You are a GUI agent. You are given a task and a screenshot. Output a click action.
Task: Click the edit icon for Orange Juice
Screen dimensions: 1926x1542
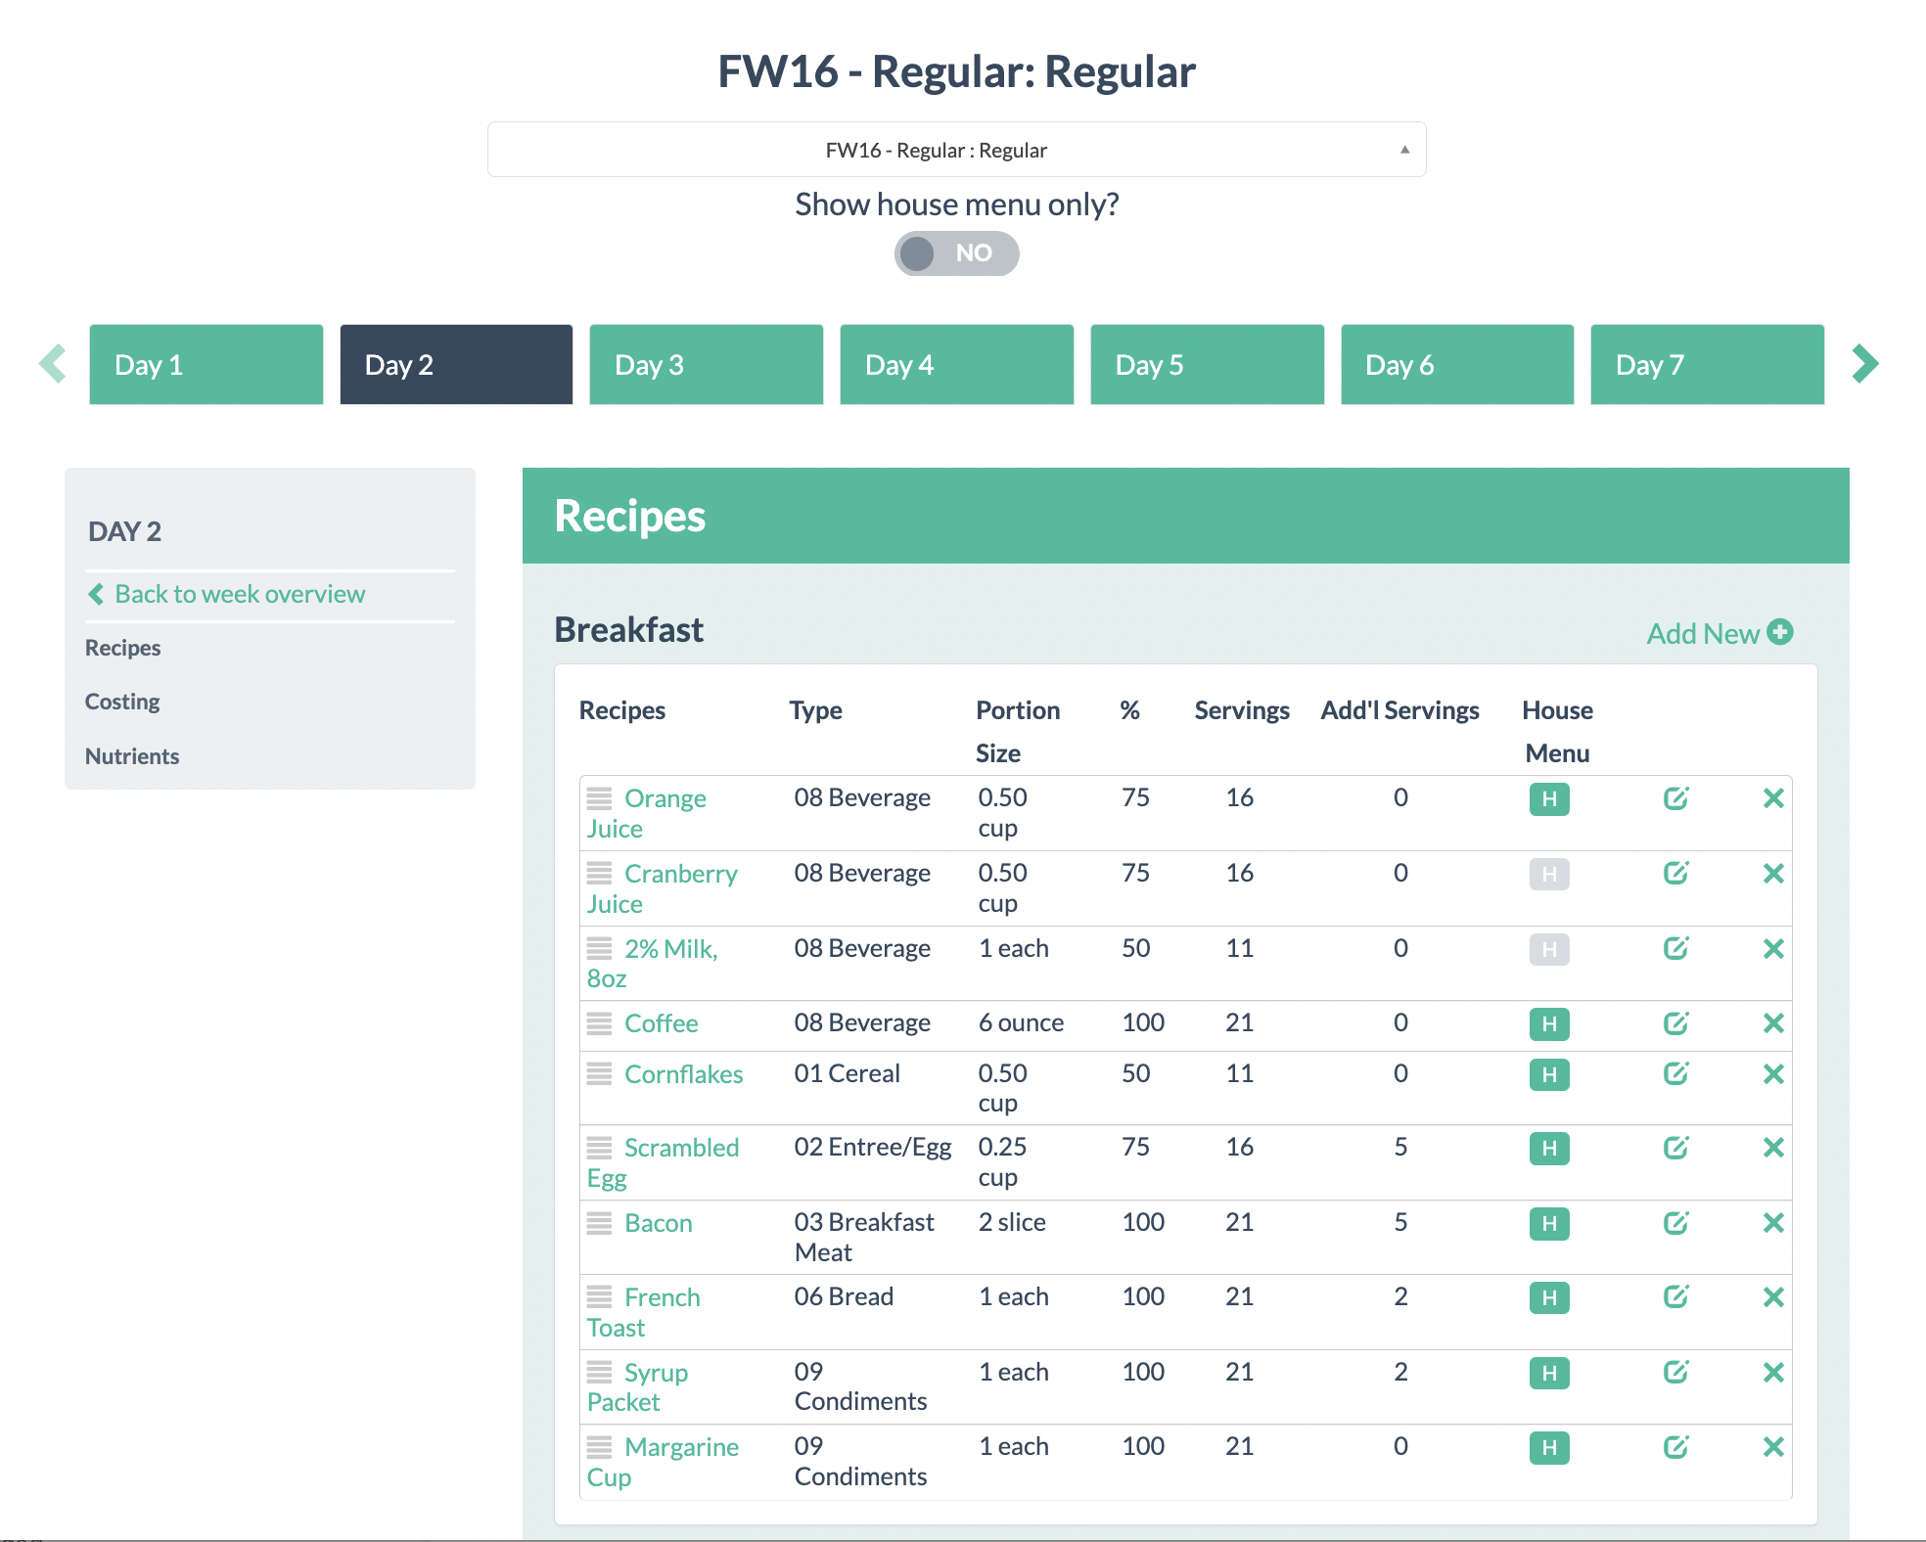(x=1675, y=798)
